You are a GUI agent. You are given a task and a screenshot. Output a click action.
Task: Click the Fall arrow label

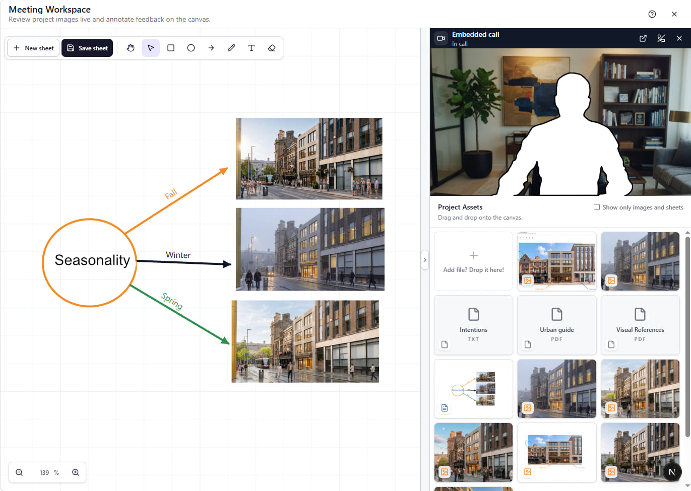171,194
